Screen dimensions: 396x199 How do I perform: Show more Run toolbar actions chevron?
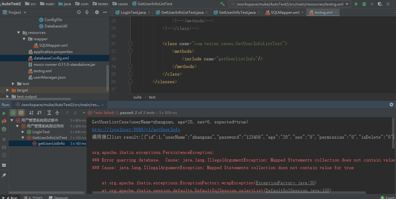pyautogui.click(x=84, y=113)
